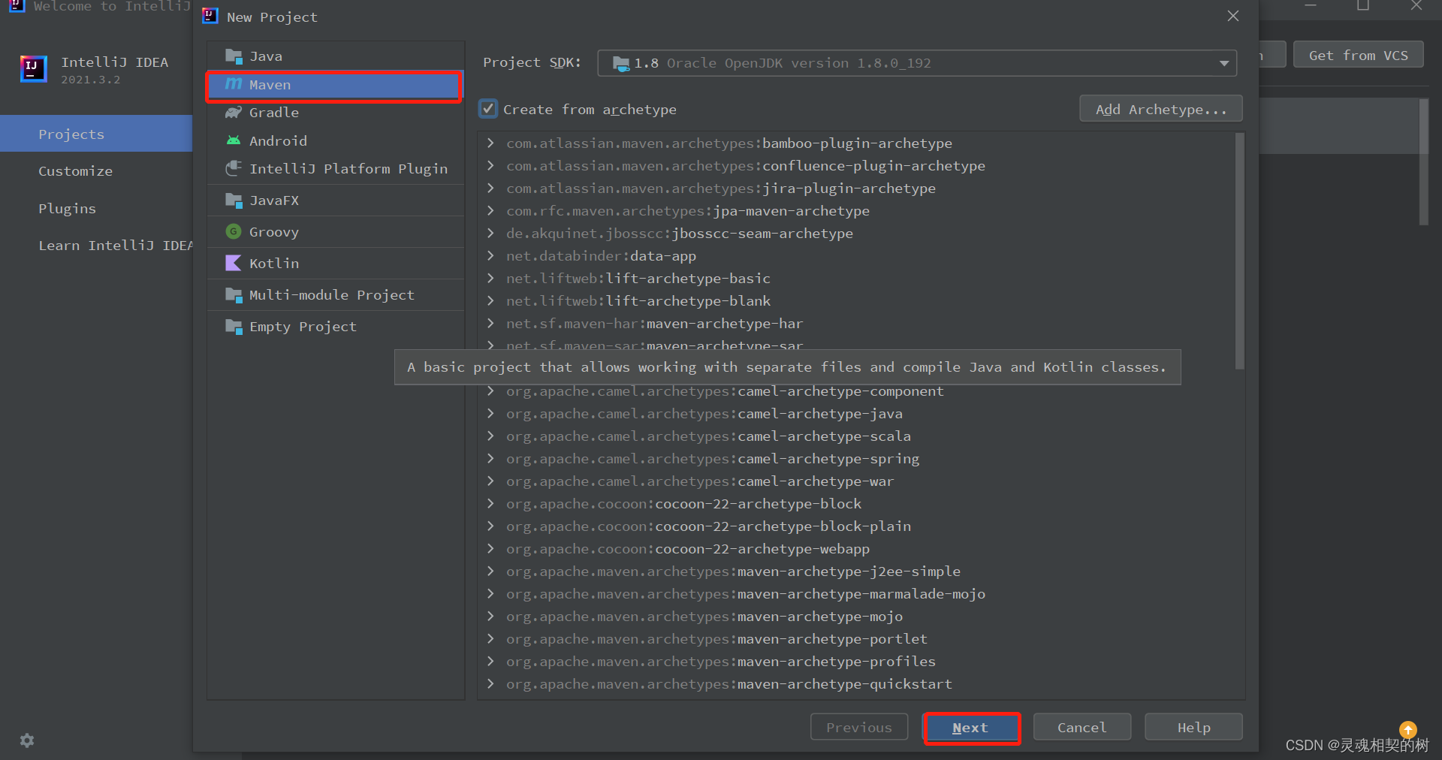The image size is (1442, 760).
Task: Expand bamboo-plugin-archetype entry
Action: tap(490, 143)
